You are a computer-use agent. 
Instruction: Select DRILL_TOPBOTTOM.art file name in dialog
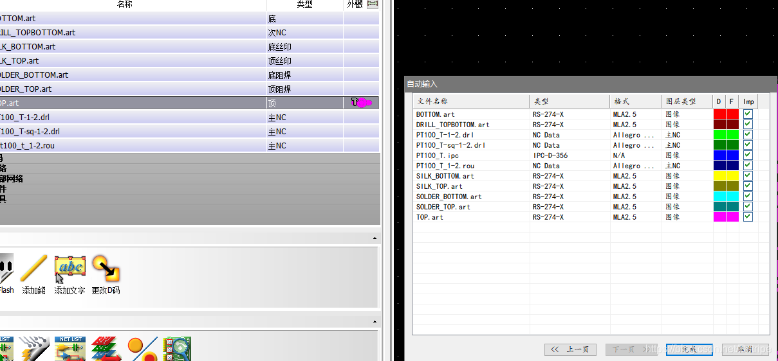coord(452,125)
